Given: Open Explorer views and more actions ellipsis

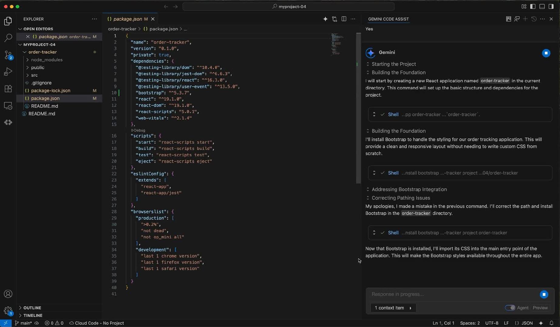Looking at the screenshot, I should point(94,19).
